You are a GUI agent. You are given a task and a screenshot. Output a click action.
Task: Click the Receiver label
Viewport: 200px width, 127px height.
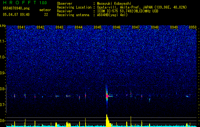(65, 11)
